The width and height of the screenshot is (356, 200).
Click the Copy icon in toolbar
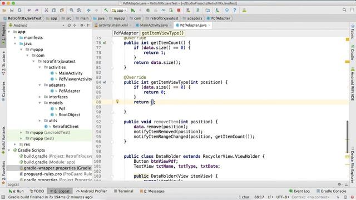point(54,10)
